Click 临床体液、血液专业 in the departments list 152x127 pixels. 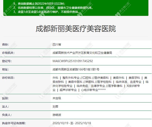(x=128, y=82)
